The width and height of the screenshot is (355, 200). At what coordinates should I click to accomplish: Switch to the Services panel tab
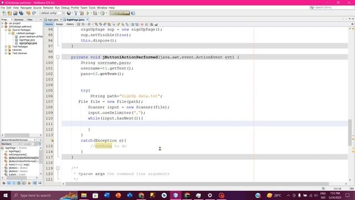pos(19,20)
